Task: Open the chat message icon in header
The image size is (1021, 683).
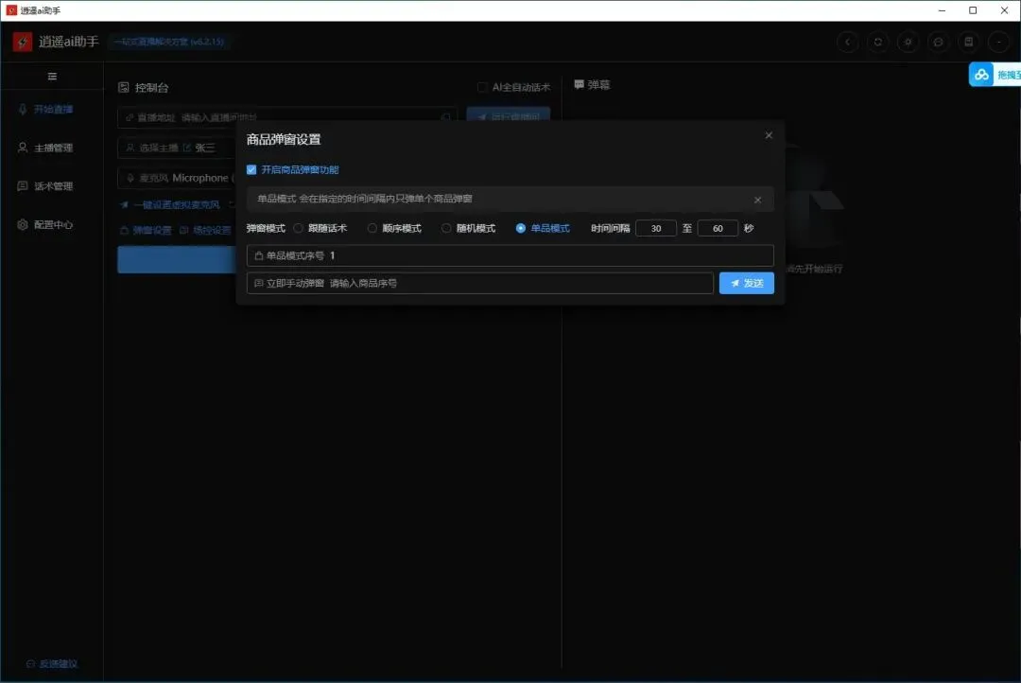Action: coord(939,42)
